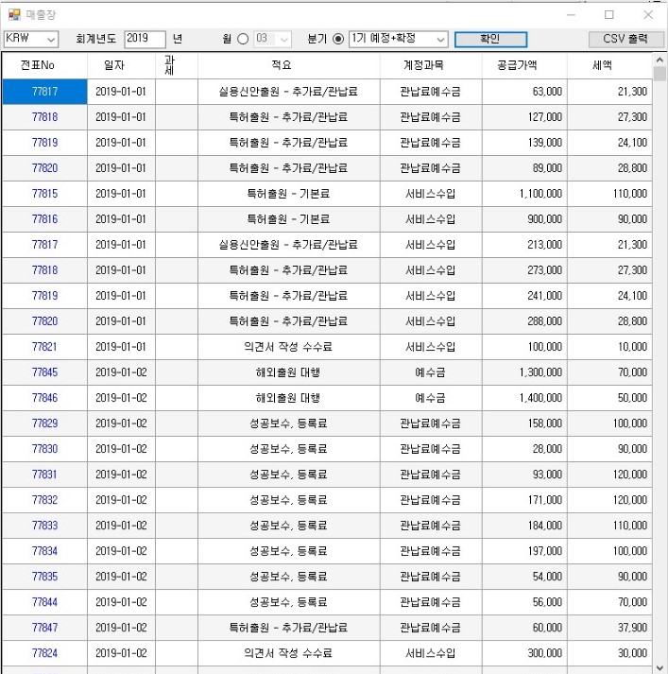Maximize the 매출장 window
The width and height of the screenshot is (668, 674).
point(609,15)
